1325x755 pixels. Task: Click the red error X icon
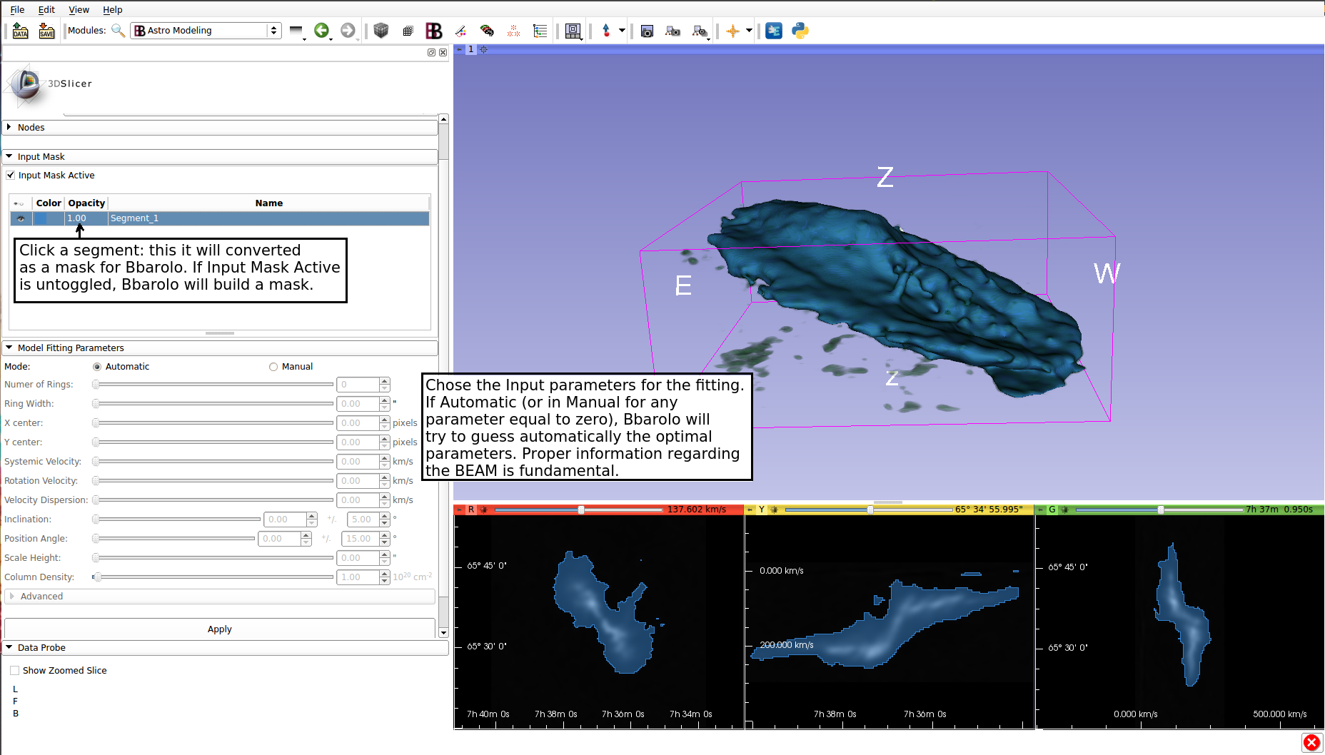pyautogui.click(x=1311, y=743)
